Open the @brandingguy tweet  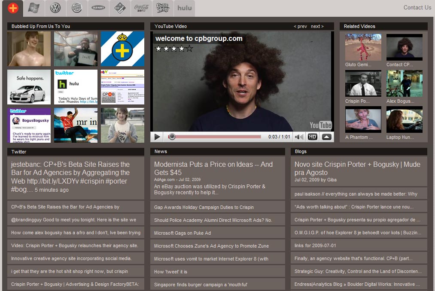tap(76, 220)
